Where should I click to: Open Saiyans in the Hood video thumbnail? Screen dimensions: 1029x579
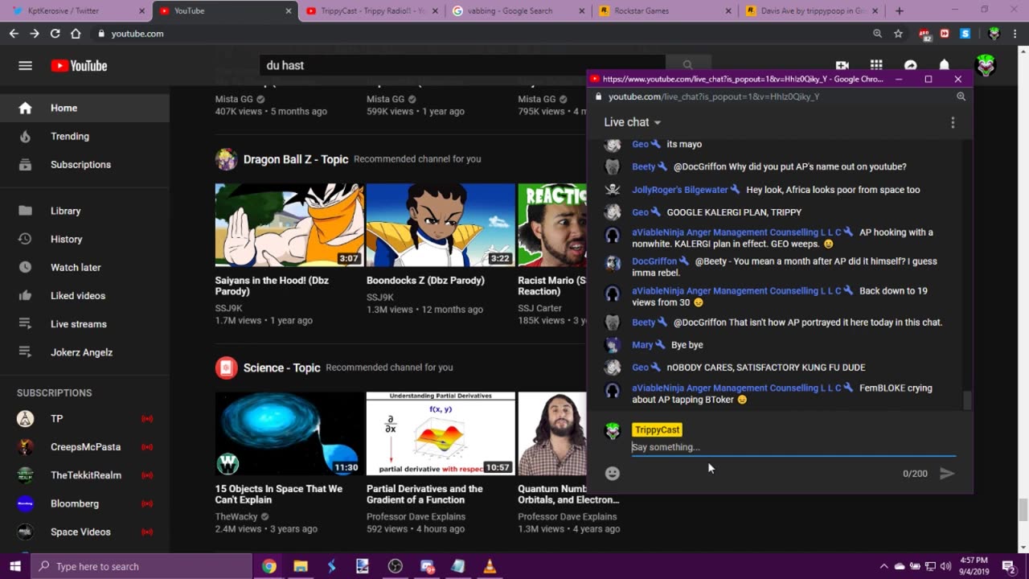pos(289,225)
